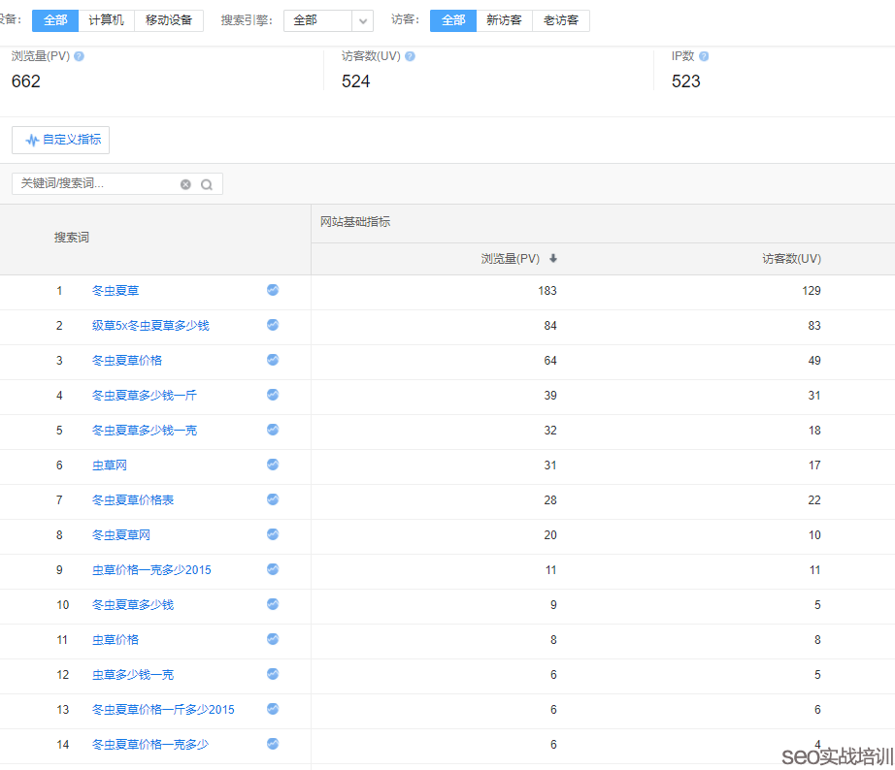Click the magnifier icon in the keyword search box
Screen dimensions: 895x770
pyautogui.click(x=204, y=183)
